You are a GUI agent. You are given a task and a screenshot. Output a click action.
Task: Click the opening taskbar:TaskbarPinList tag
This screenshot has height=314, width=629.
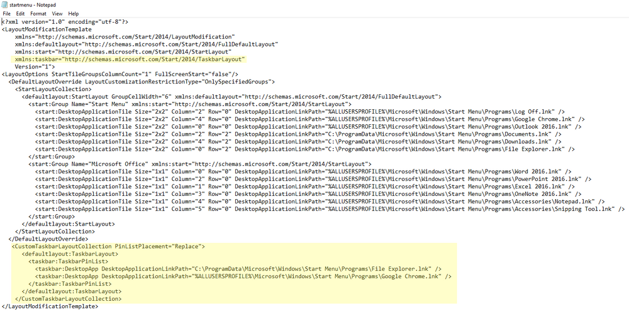(68, 261)
